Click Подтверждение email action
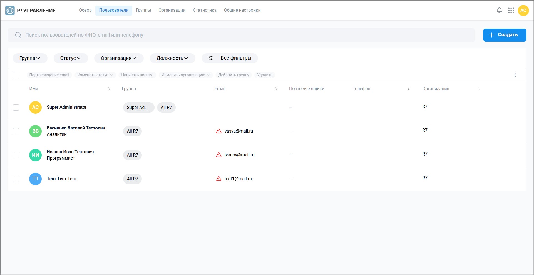Viewport: 534px width, 275px height. pyautogui.click(x=49, y=75)
